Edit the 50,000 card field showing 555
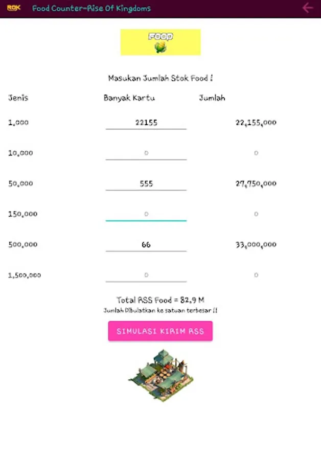 146,183
